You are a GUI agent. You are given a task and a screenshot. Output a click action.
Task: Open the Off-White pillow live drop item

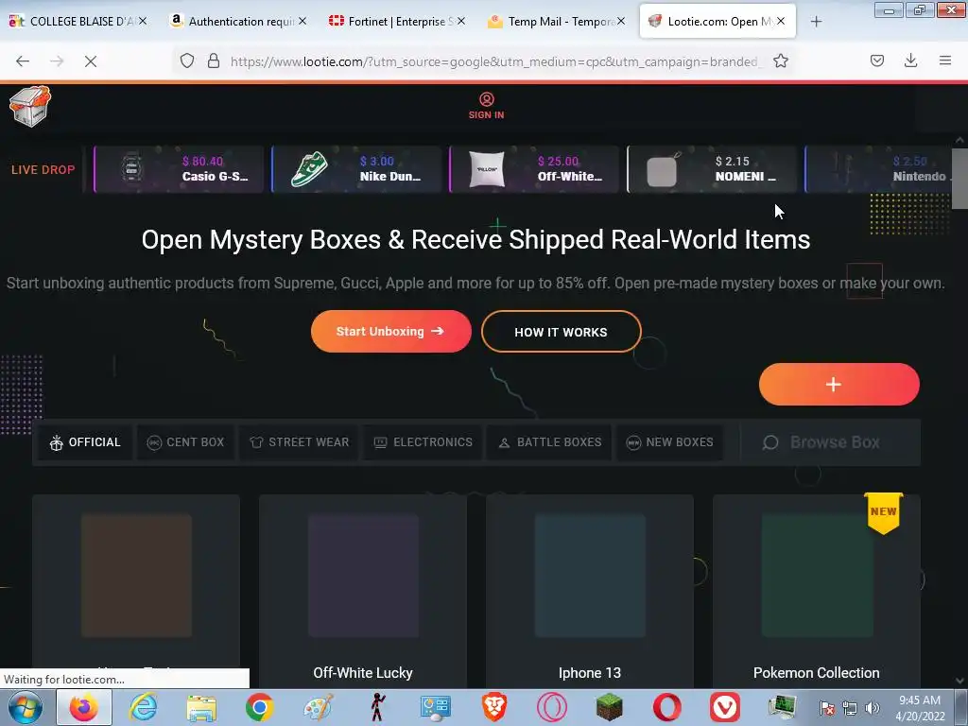[534, 169]
